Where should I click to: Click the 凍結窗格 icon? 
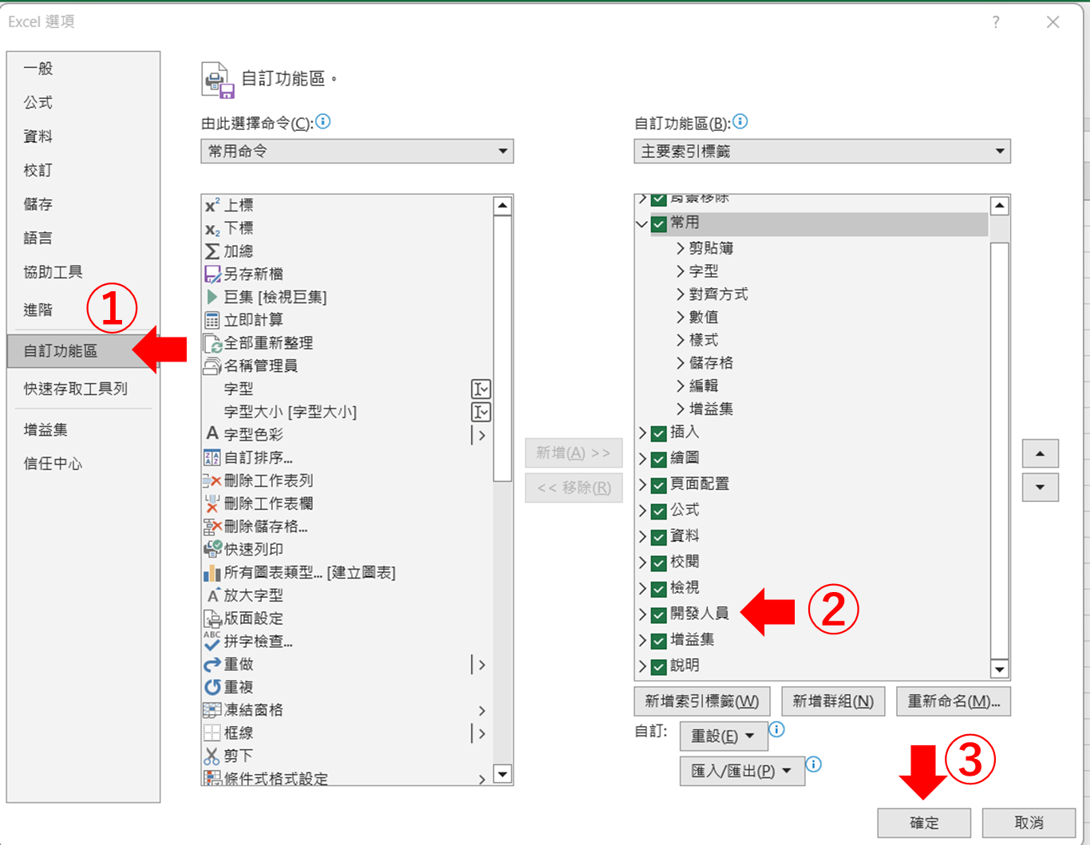pos(212,710)
